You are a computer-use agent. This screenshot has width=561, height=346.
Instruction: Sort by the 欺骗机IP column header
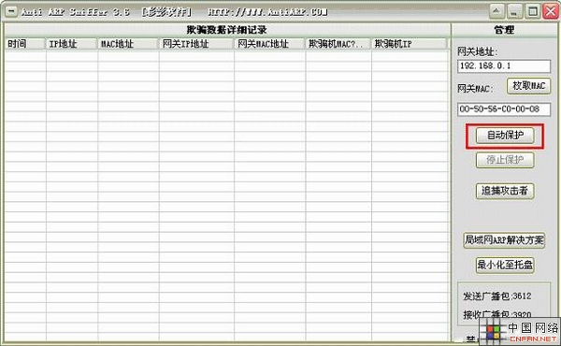pos(410,44)
